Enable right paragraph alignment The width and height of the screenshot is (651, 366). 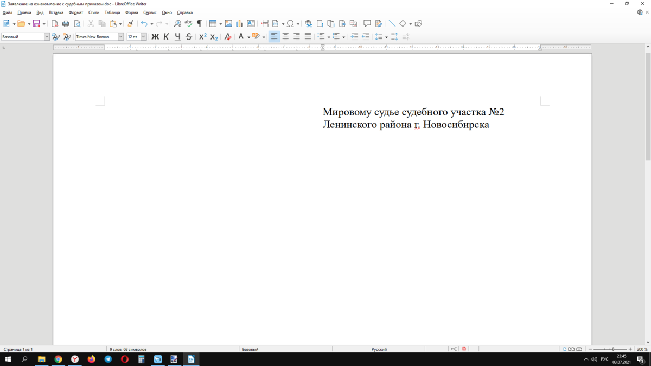(296, 36)
